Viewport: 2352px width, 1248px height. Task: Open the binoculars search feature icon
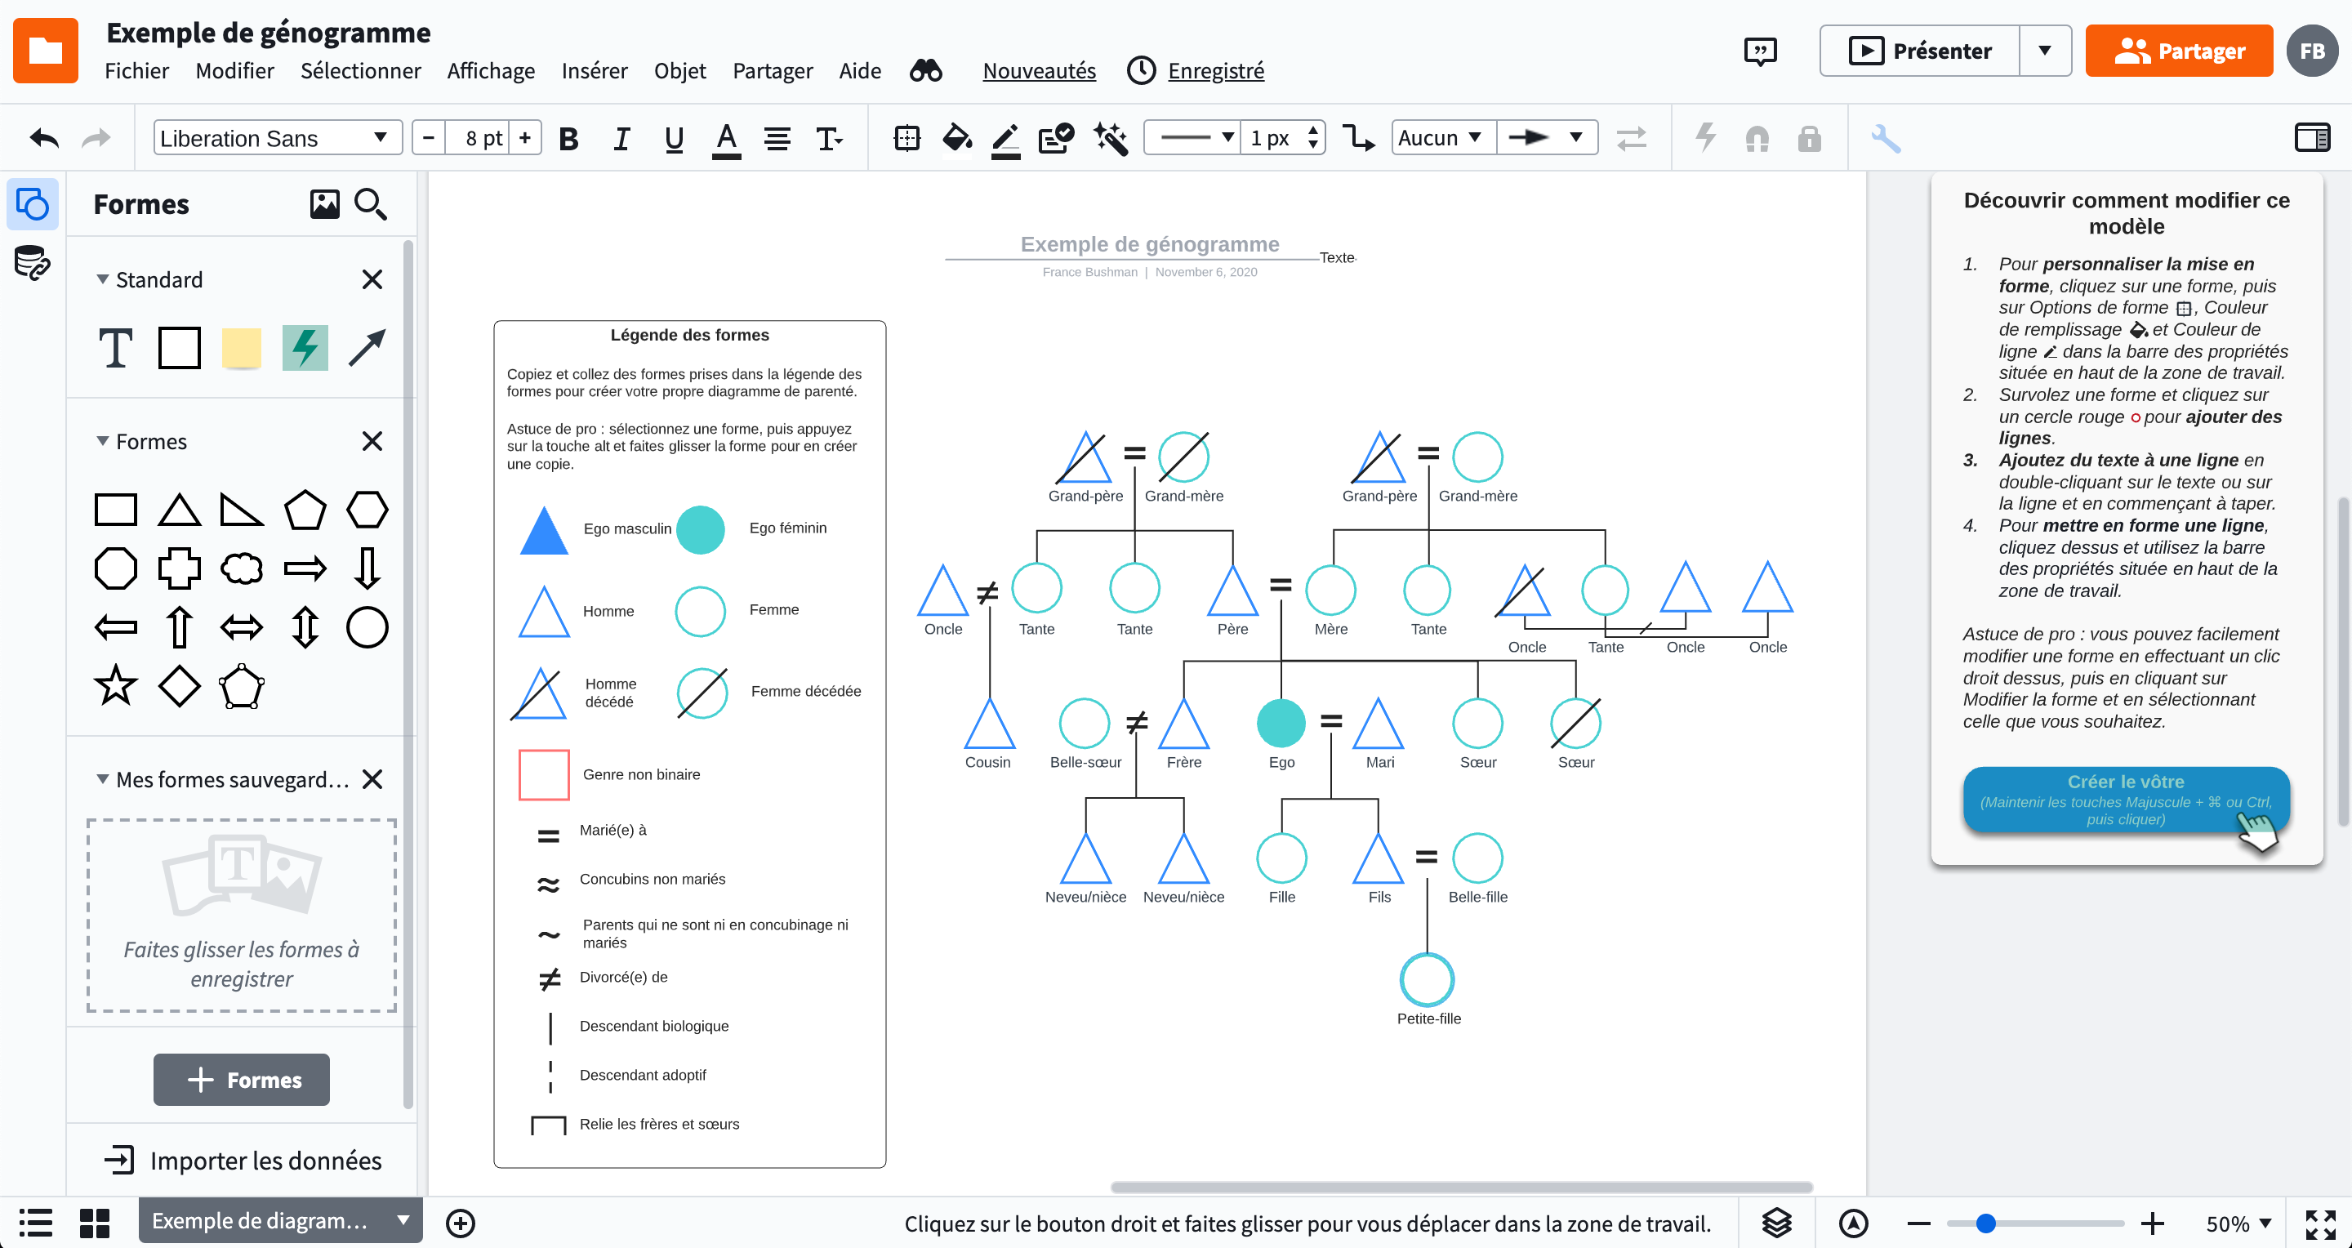[926, 70]
